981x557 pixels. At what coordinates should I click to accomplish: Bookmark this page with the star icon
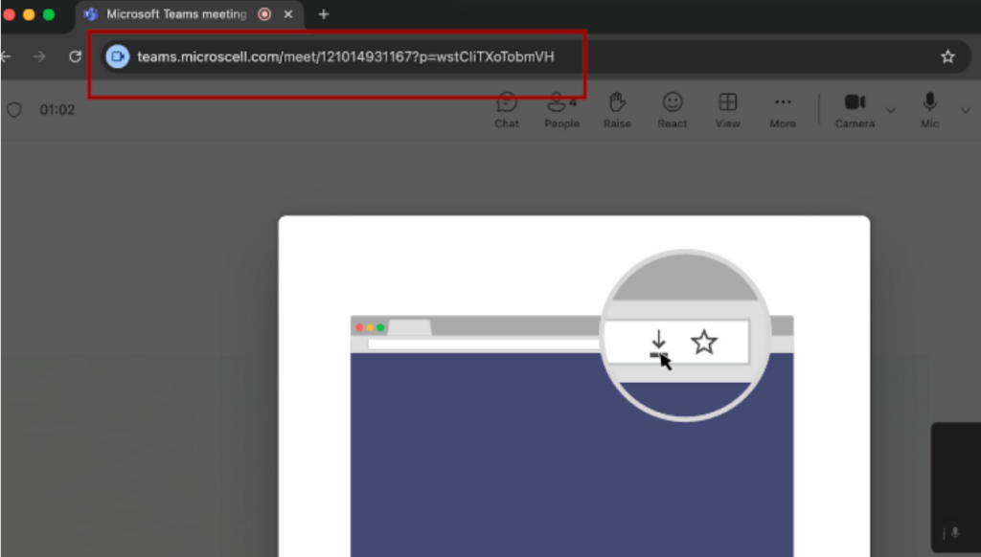click(x=947, y=56)
